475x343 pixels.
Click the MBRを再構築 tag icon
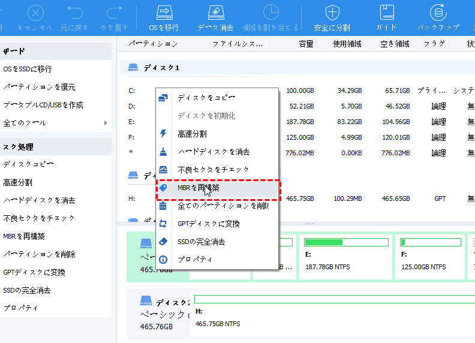tap(163, 188)
